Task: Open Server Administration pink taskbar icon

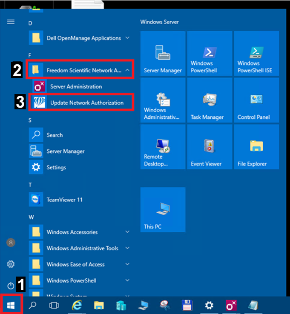Action: [231, 305]
